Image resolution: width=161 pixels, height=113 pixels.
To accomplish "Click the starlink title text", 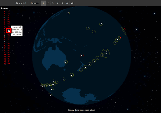I will (23, 3).
